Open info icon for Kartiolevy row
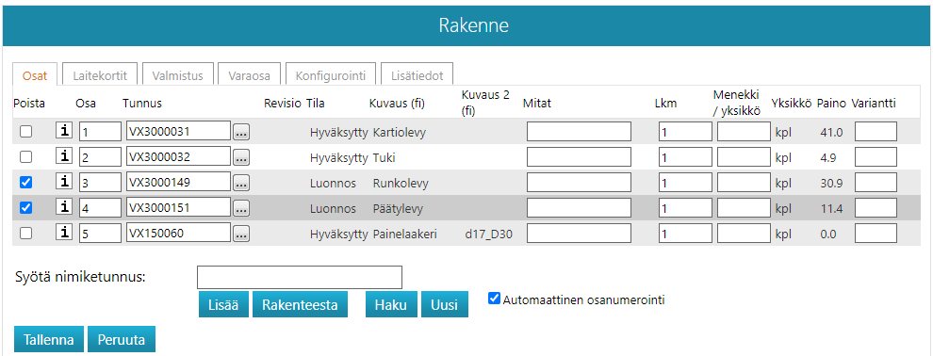 pyautogui.click(x=64, y=131)
